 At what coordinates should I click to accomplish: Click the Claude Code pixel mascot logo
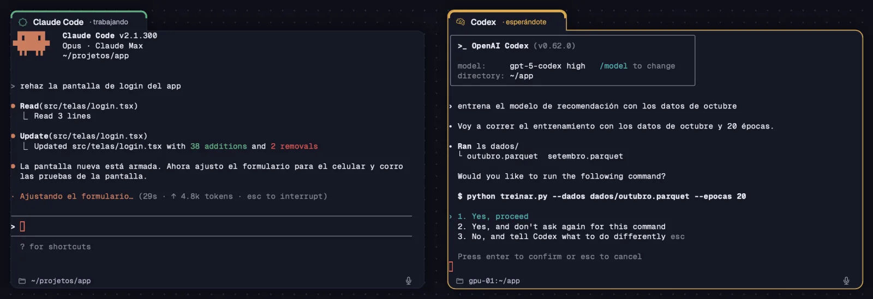[x=31, y=44]
